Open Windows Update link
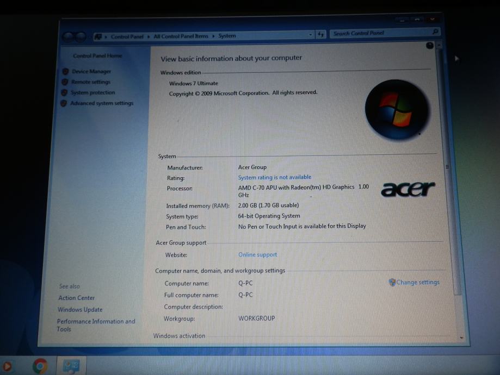Screen dimensions: 500x375 80,310
